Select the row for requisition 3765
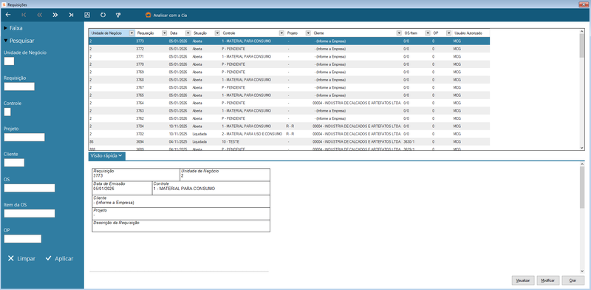 click(x=290, y=95)
